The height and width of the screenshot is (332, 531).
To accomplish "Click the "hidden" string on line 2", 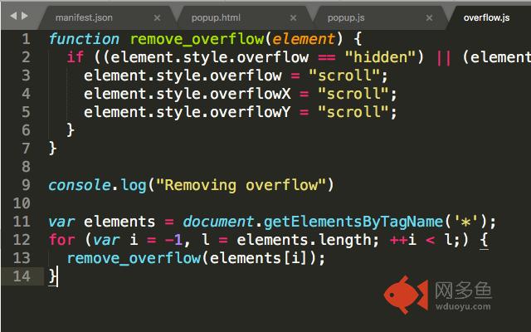I will [381, 57].
